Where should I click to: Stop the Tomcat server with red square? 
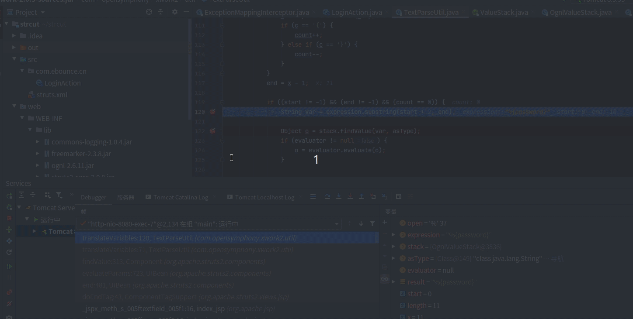point(9,218)
